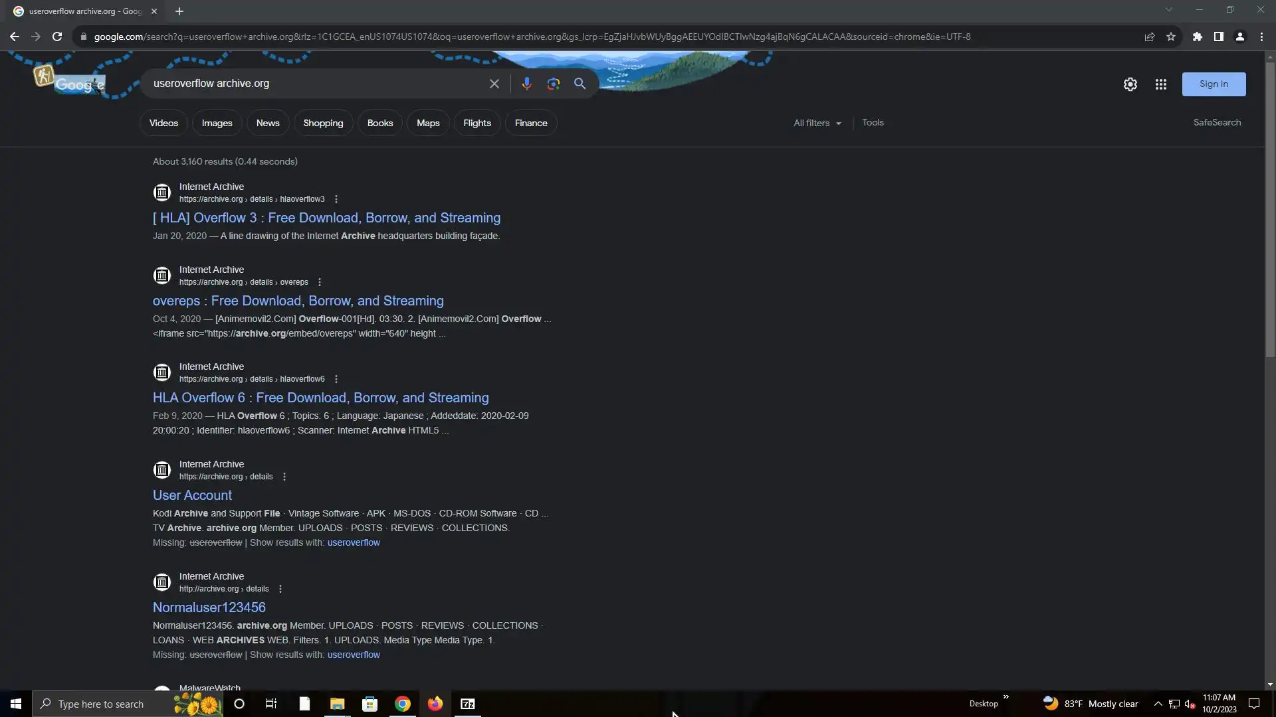Image resolution: width=1276 pixels, height=717 pixels.
Task: Open the quick settings gear
Action: (x=1130, y=84)
